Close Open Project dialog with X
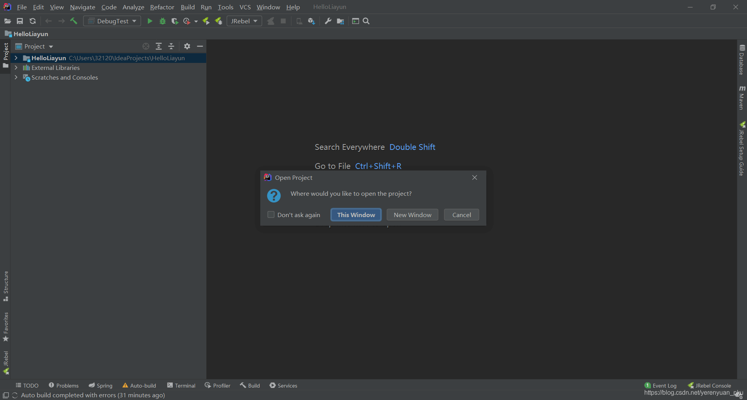Image resolution: width=747 pixels, height=400 pixels. point(475,177)
